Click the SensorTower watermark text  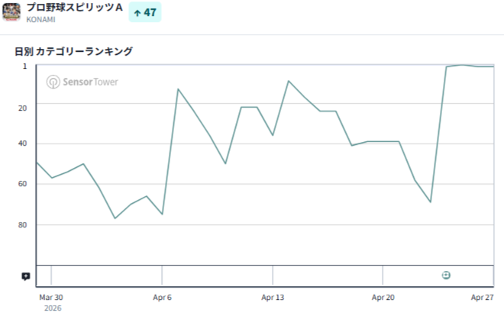90,82
